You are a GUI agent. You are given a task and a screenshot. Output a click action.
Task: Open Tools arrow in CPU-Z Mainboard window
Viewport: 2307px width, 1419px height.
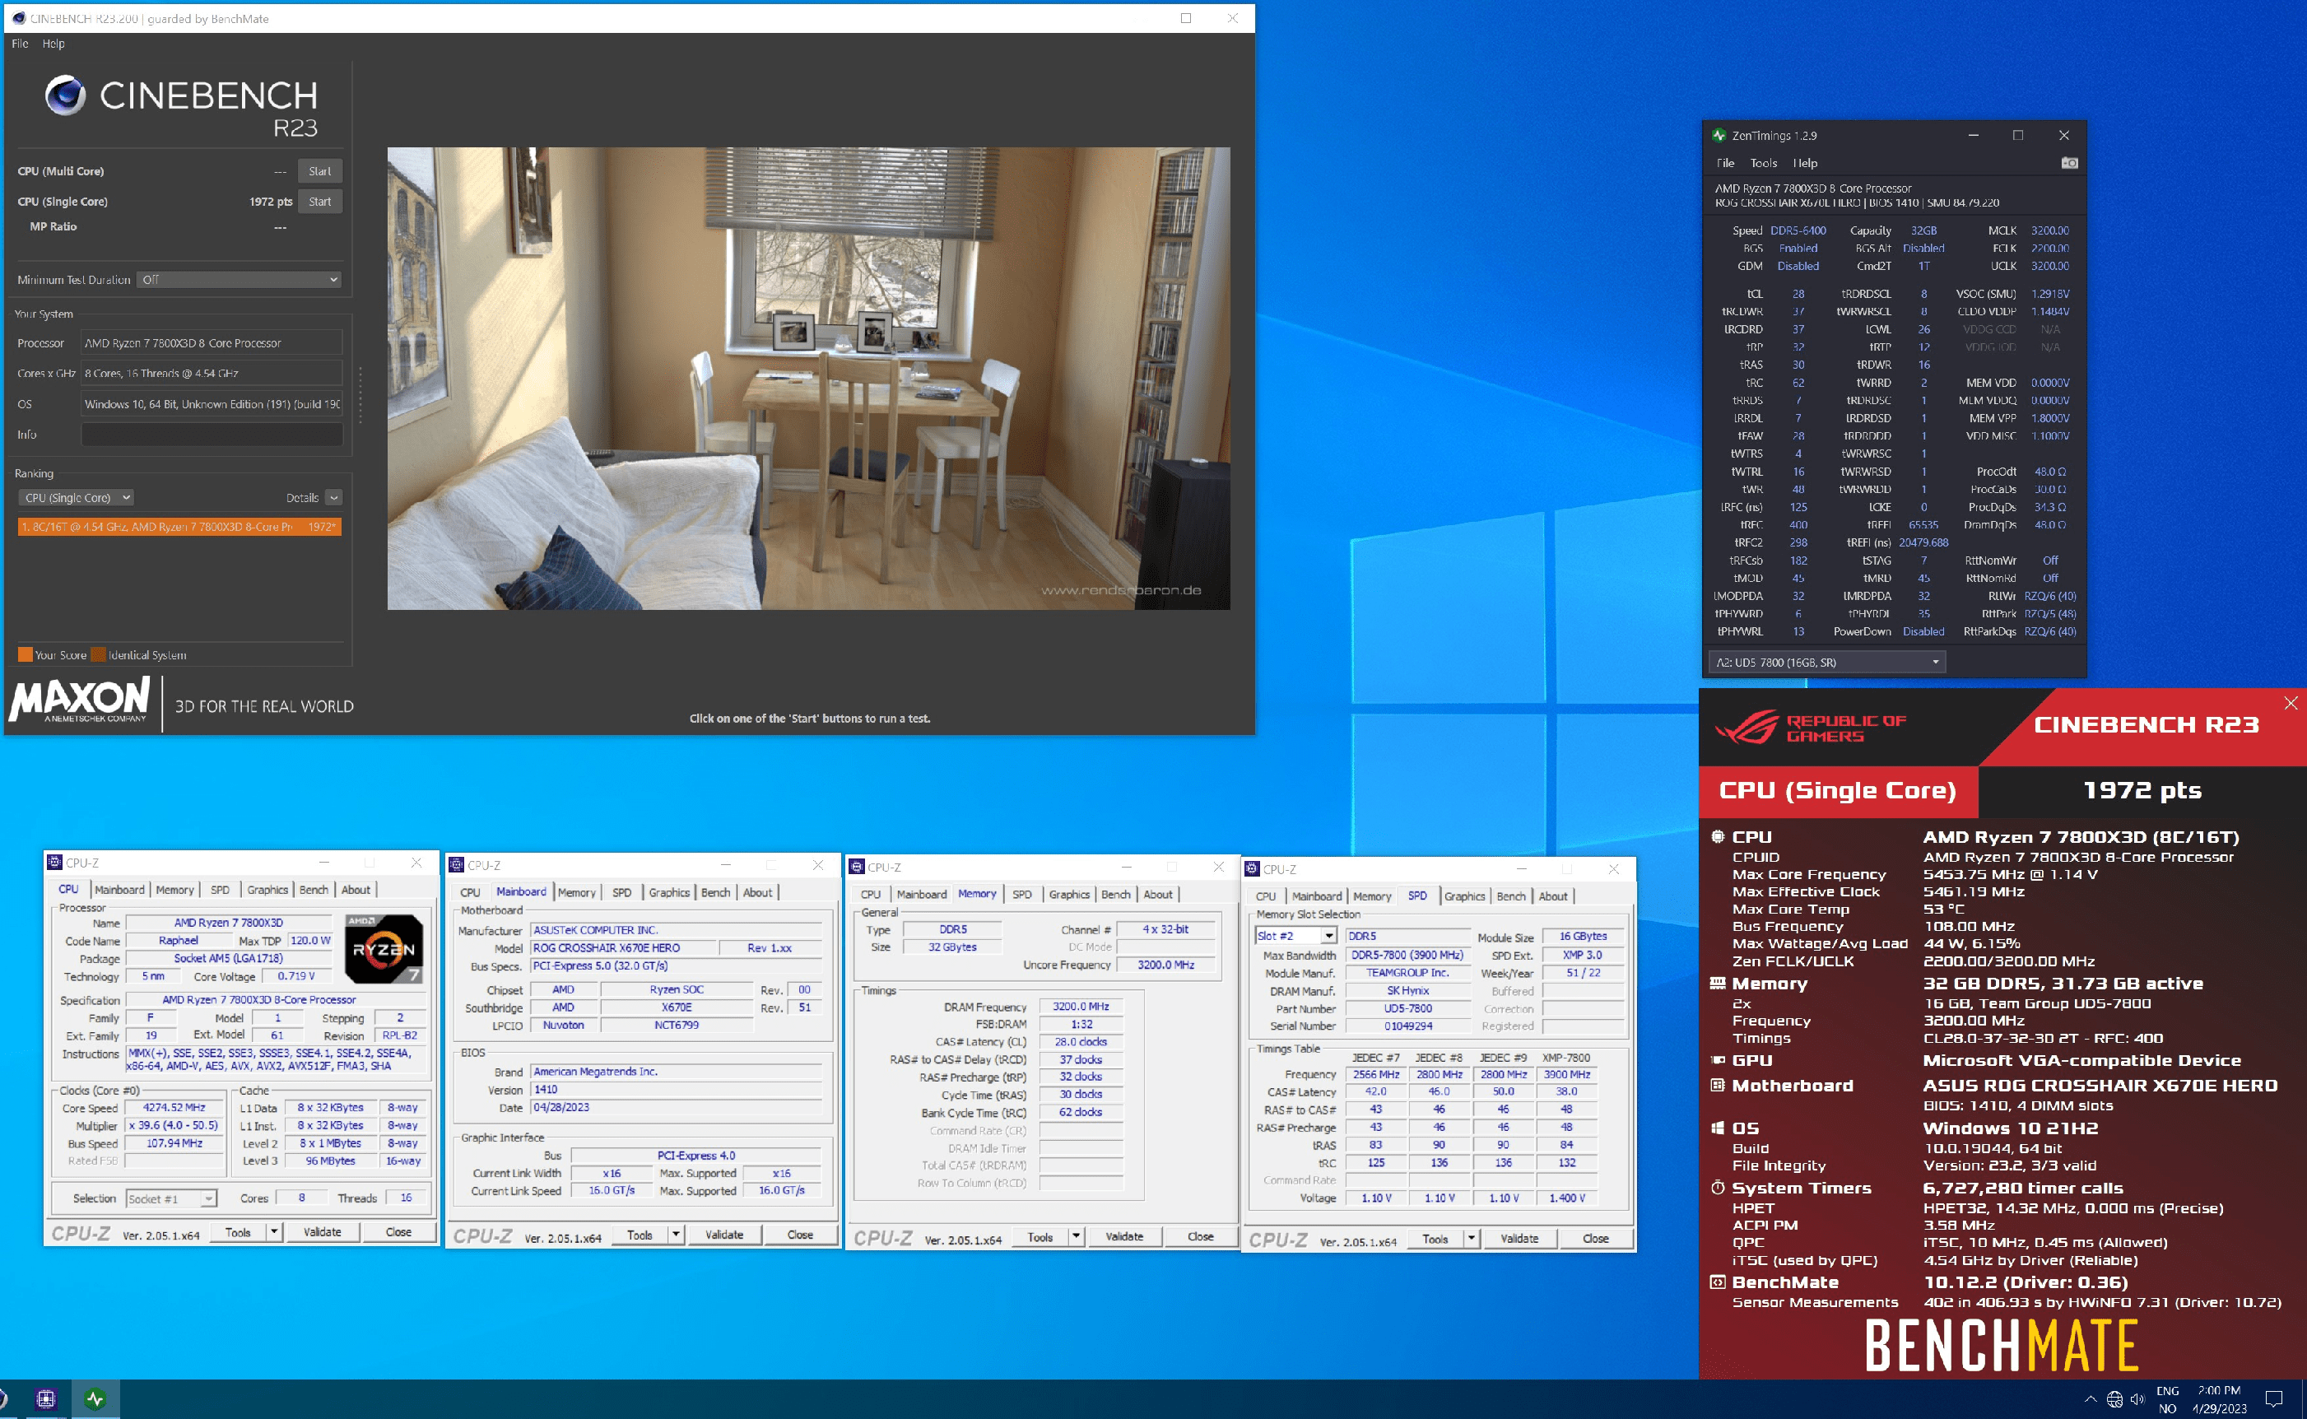676,1234
